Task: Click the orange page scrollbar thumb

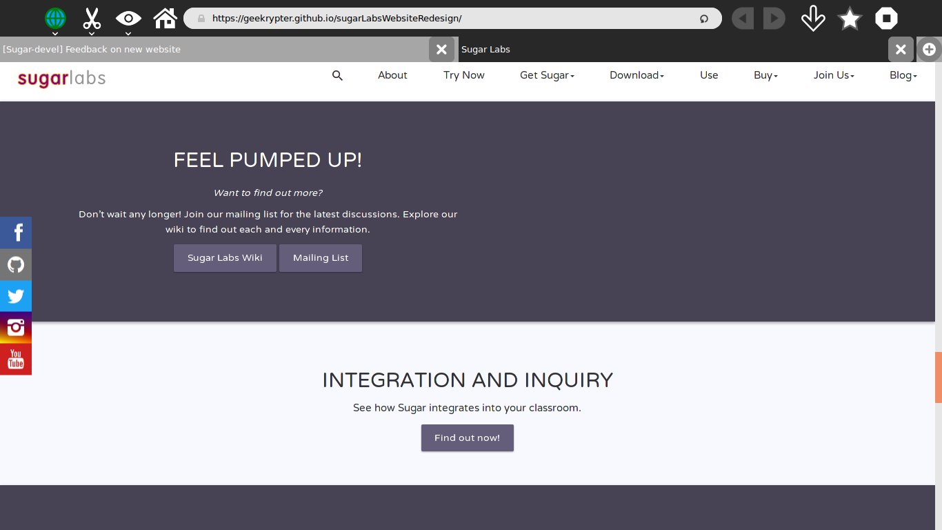Action: (938, 377)
